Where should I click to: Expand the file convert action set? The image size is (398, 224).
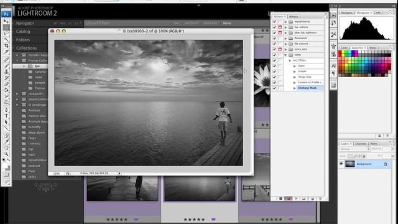[x=285, y=44]
